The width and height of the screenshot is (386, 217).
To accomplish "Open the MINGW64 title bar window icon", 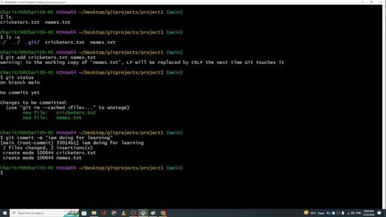I will (2, 2).
